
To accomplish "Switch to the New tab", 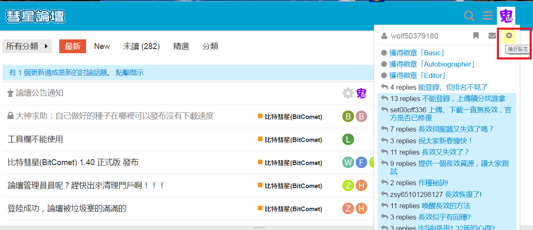I will coord(102,47).
